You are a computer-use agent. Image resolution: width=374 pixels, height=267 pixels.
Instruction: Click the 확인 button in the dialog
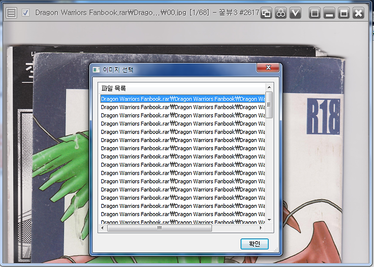(255, 244)
